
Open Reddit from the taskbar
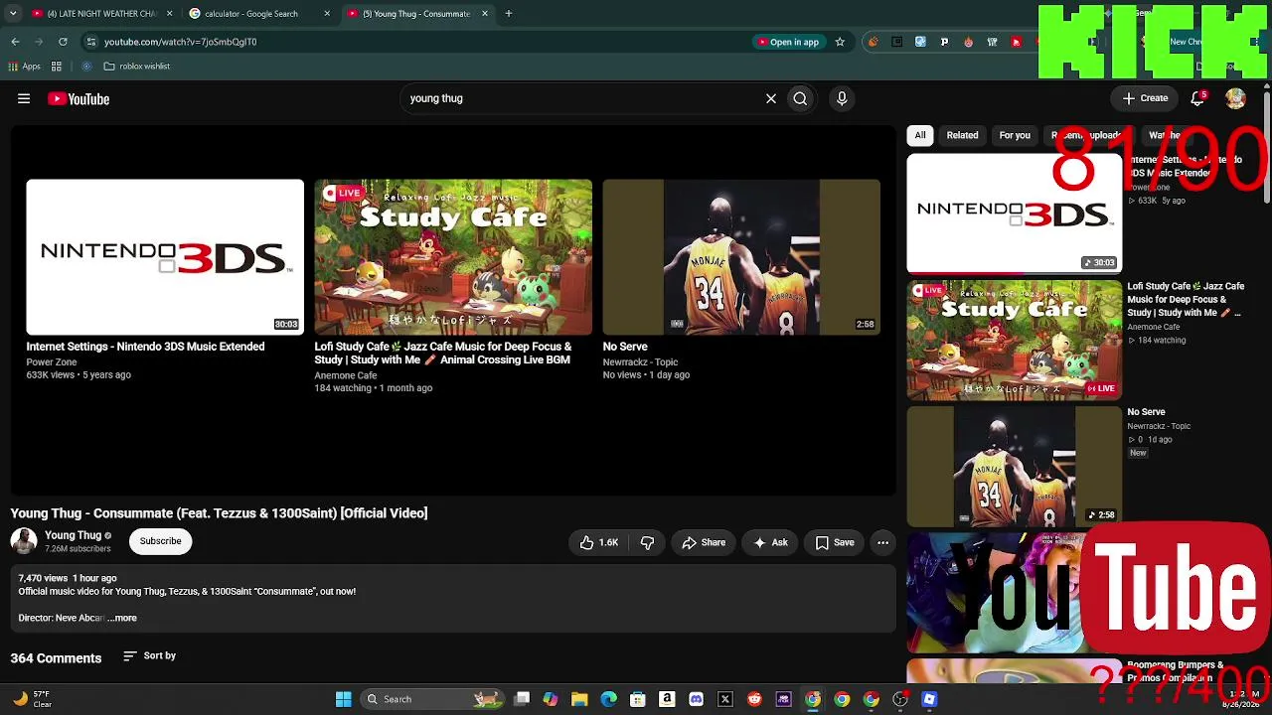coord(754,699)
